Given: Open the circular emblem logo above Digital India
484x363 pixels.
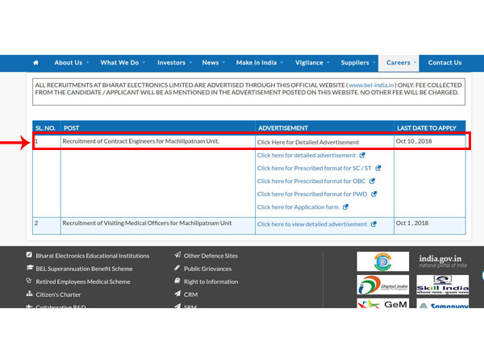Looking at the screenshot, I should pyautogui.click(x=382, y=261).
